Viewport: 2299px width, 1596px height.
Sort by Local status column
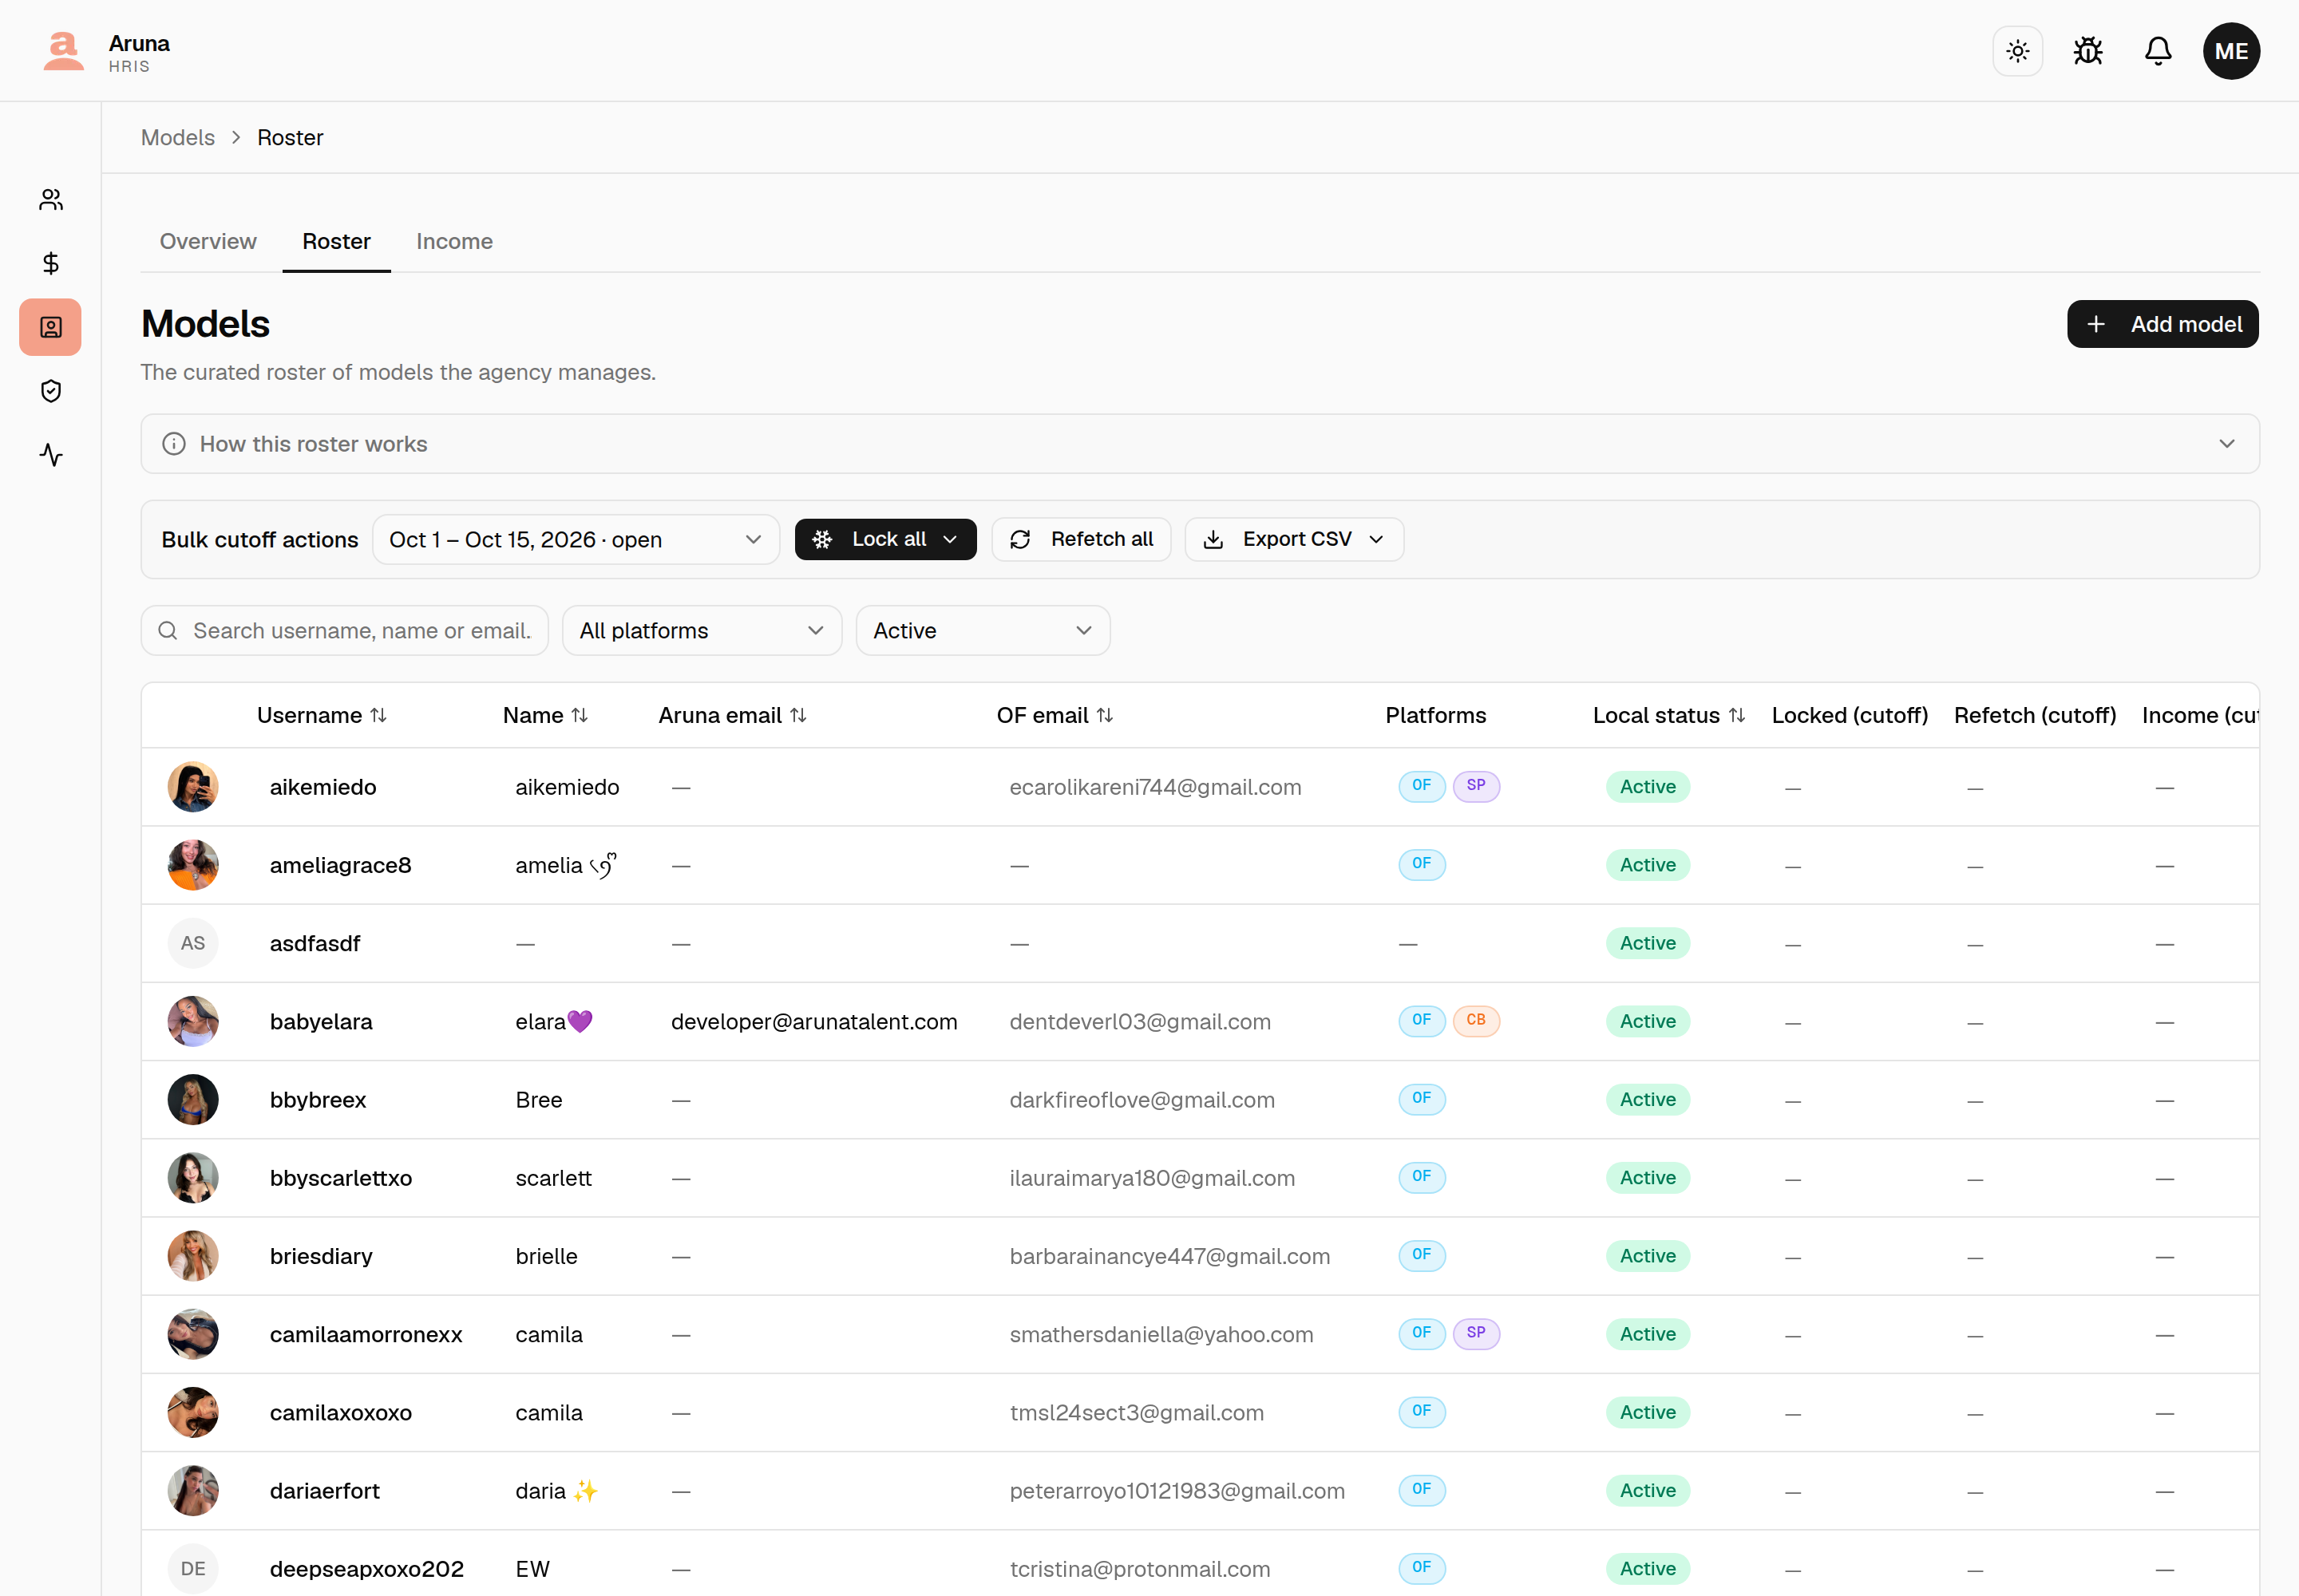click(x=1668, y=715)
